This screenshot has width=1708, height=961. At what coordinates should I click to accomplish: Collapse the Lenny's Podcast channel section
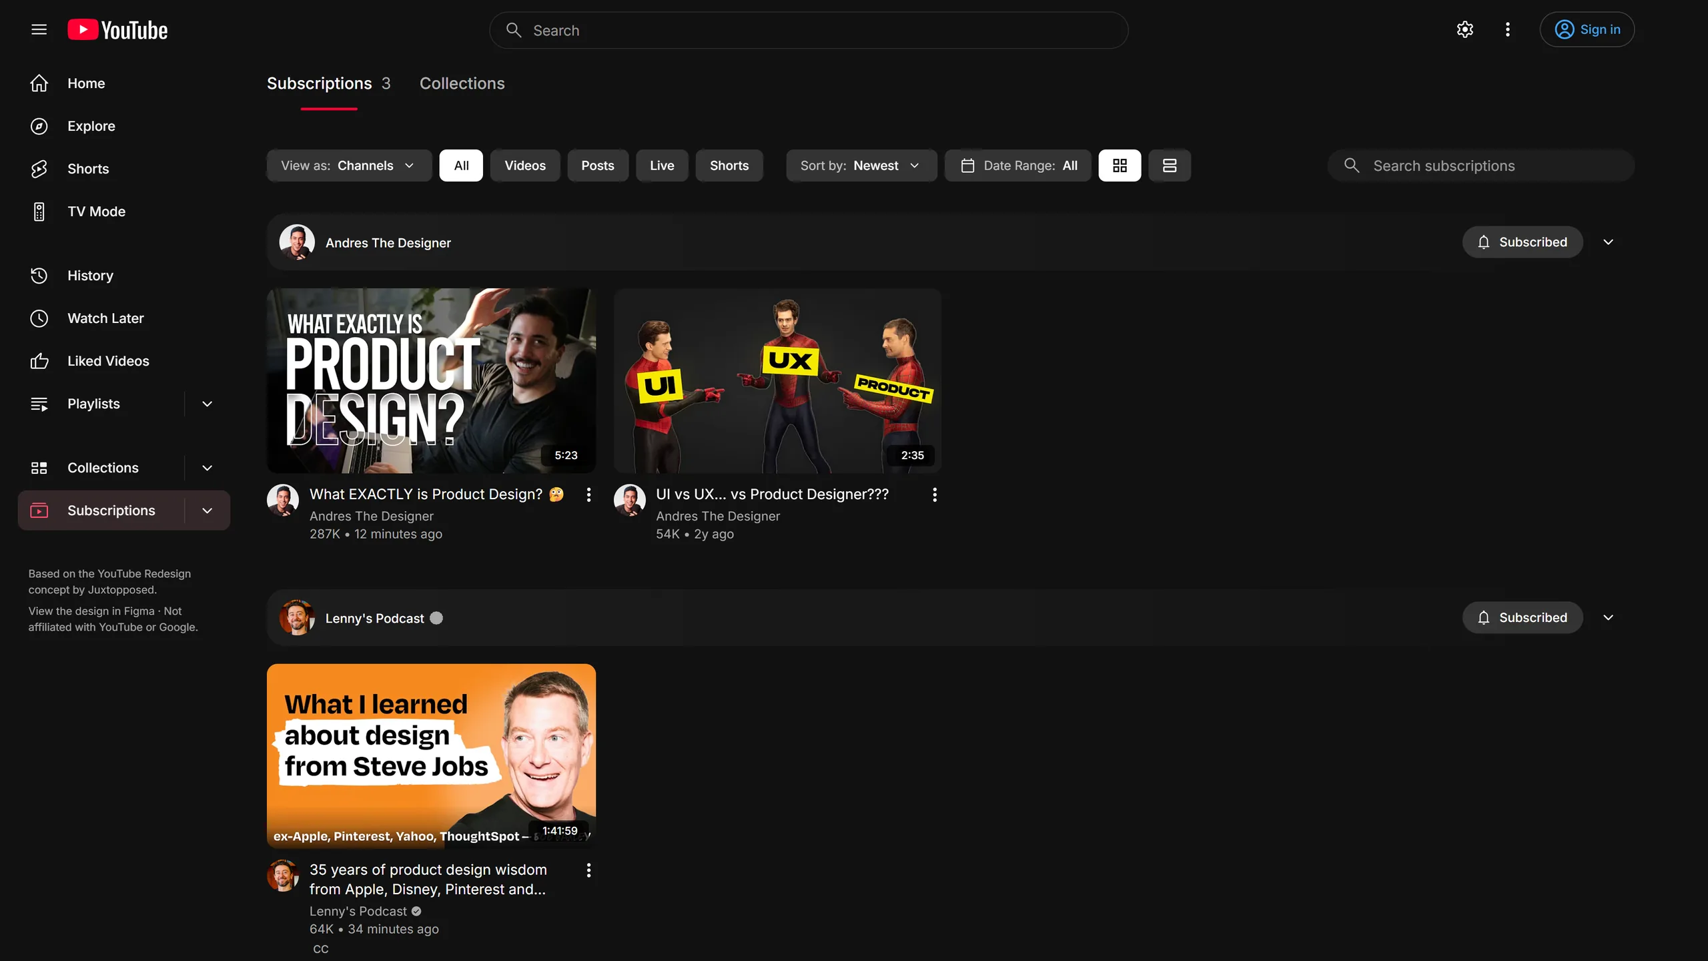1609,618
